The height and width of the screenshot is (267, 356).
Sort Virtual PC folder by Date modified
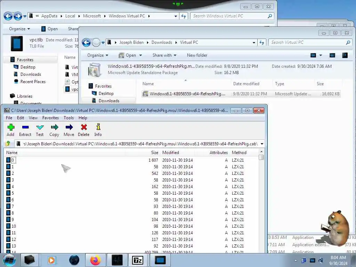pos(246,84)
